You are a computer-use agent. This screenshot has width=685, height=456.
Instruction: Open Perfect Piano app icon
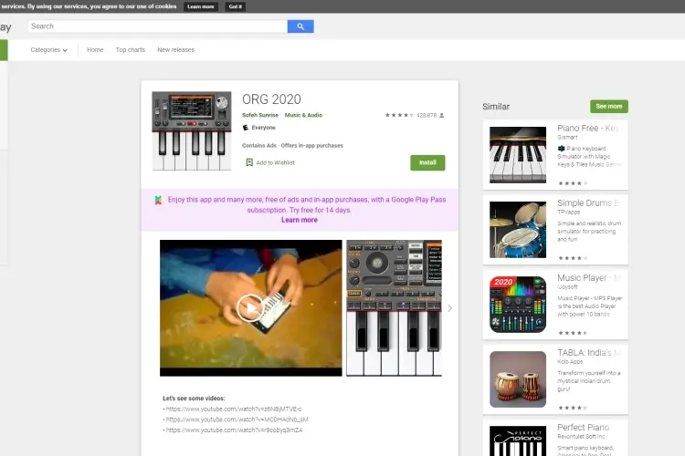click(x=518, y=440)
